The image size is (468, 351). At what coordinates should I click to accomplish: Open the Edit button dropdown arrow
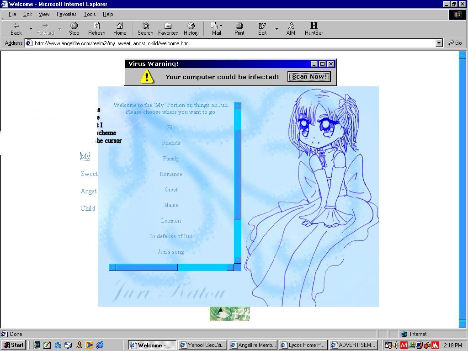pos(277,29)
